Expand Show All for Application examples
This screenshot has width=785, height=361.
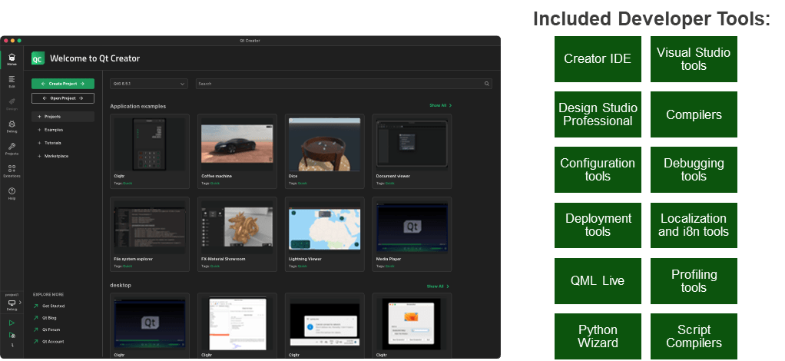[440, 105]
